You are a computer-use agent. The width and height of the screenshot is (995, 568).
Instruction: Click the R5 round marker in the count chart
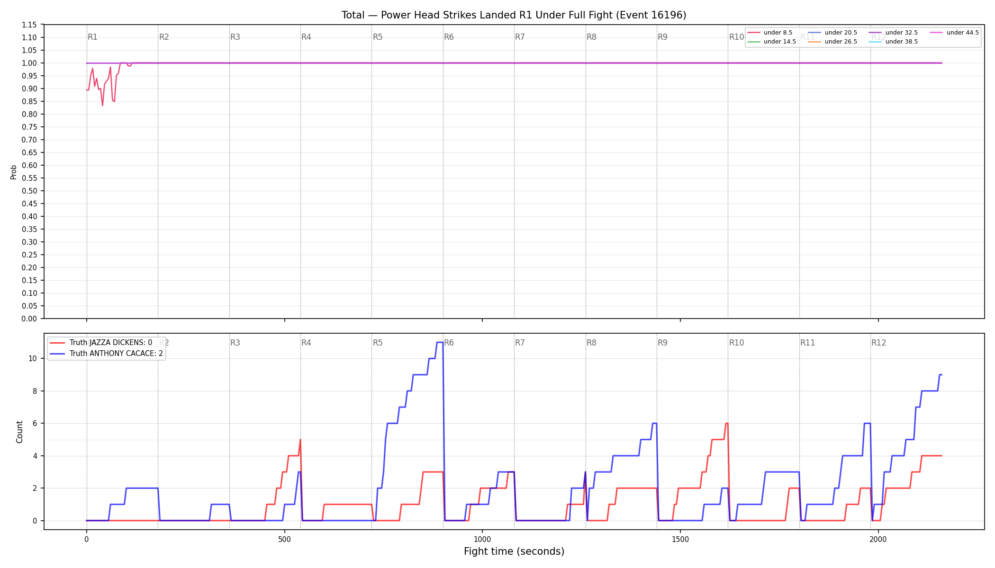(378, 343)
